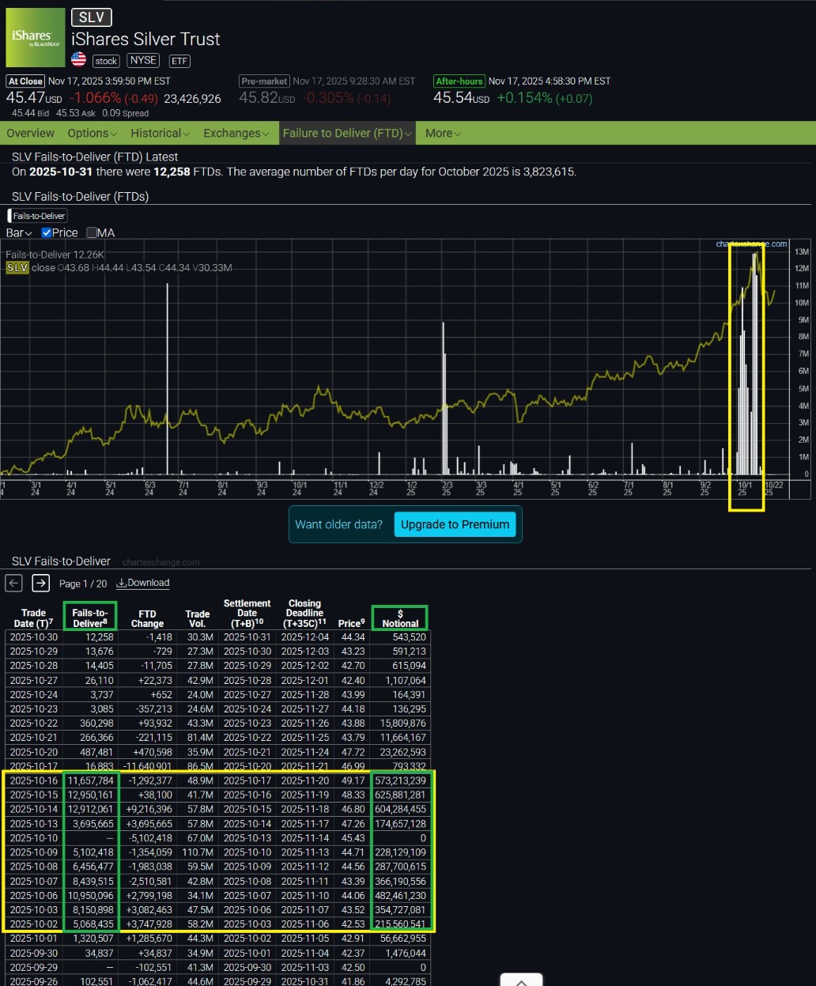
Task: Expand the Historical dropdown menu
Action: [x=161, y=133]
